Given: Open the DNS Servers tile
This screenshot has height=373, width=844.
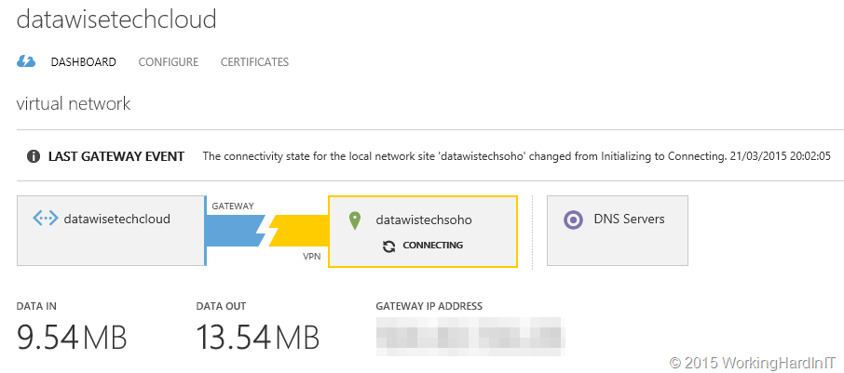Looking at the screenshot, I should [618, 231].
